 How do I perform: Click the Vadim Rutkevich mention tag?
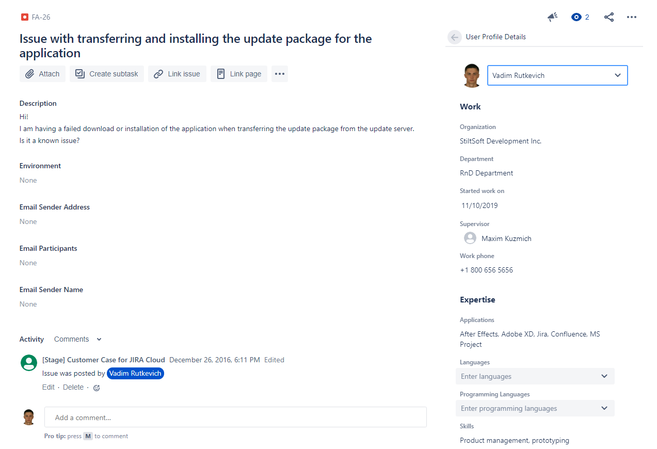(x=135, y=373)
